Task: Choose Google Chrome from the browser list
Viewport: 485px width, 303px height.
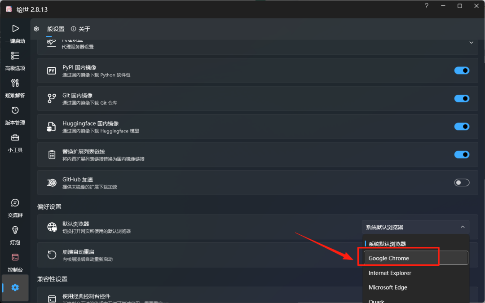Action: [x=415, y=258]
